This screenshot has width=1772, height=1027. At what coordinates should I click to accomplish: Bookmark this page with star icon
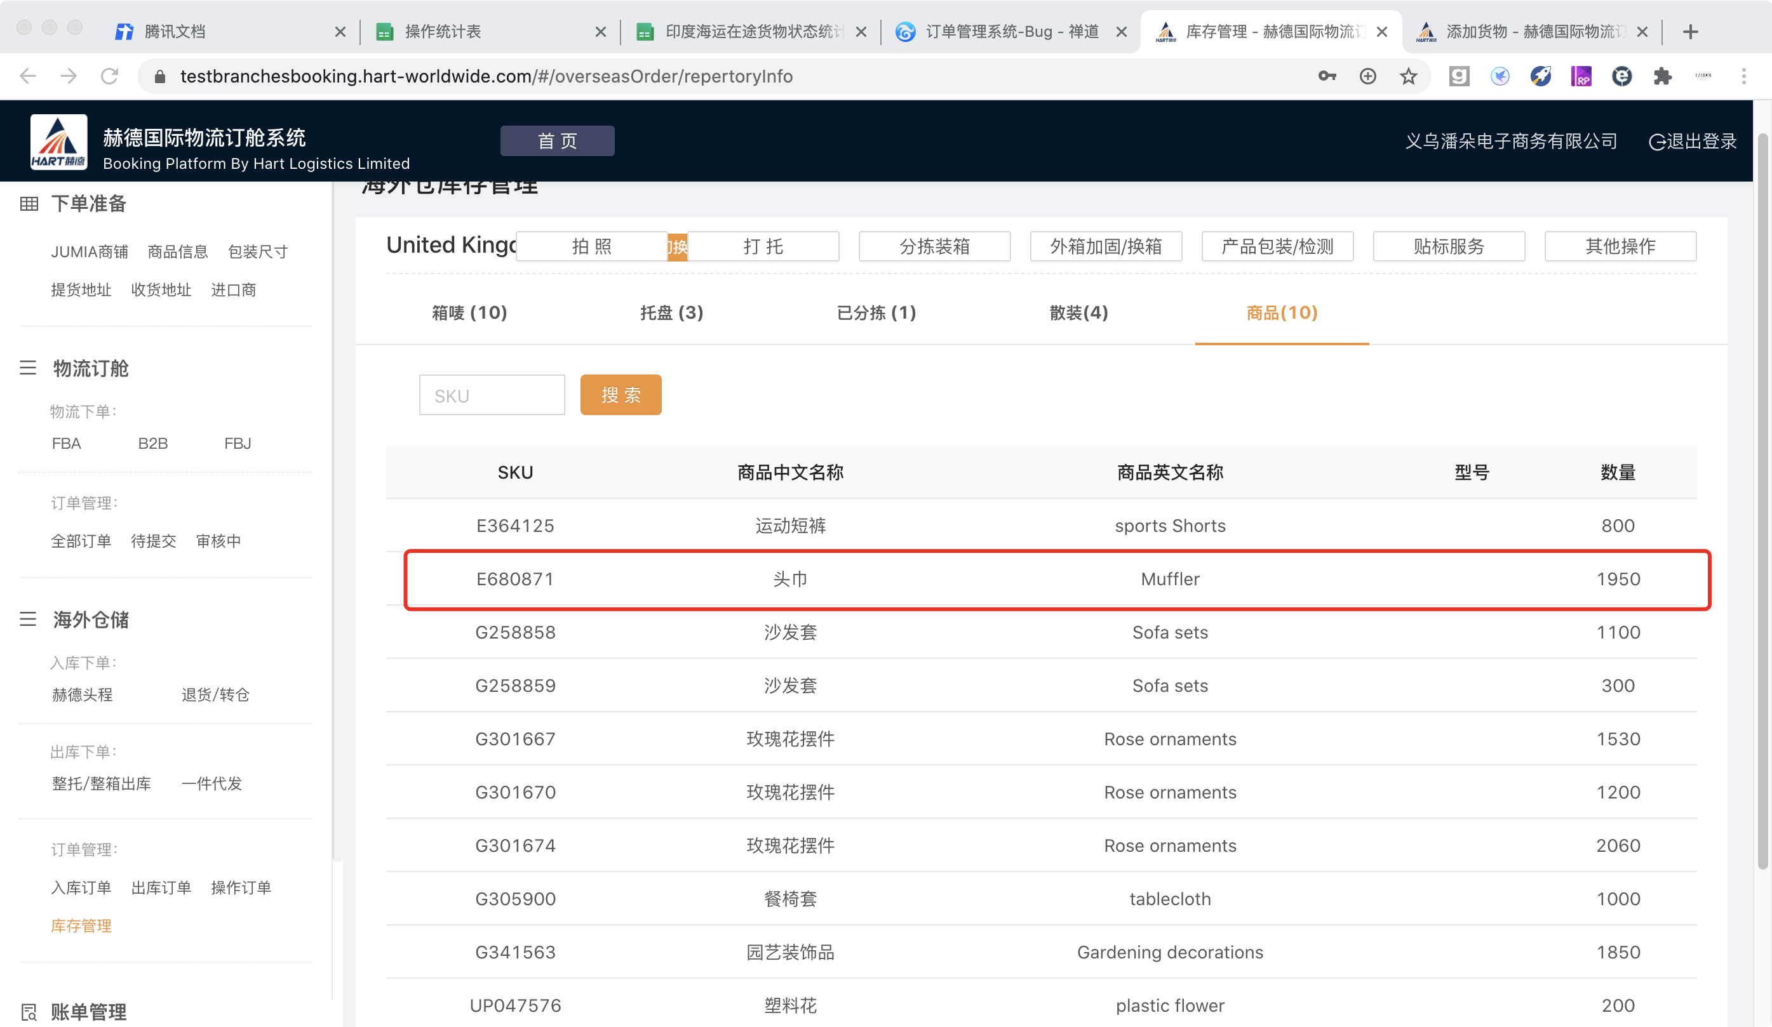pyautogui.click(x=1409, y=76)
